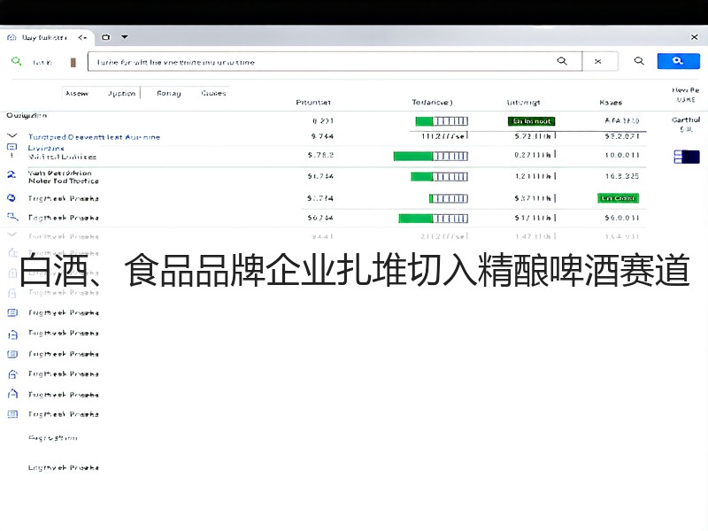Sort by the Todancie column header
Screen dimensions: 708x531
(x=432, y=103)
